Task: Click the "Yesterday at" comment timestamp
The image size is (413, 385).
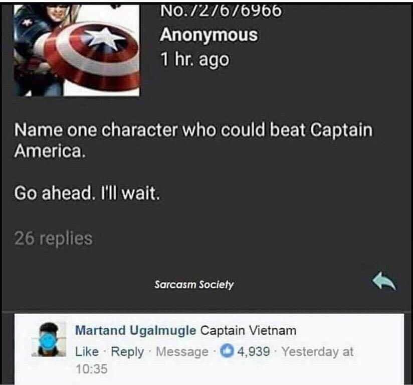Action: click(x=318, y=352)
